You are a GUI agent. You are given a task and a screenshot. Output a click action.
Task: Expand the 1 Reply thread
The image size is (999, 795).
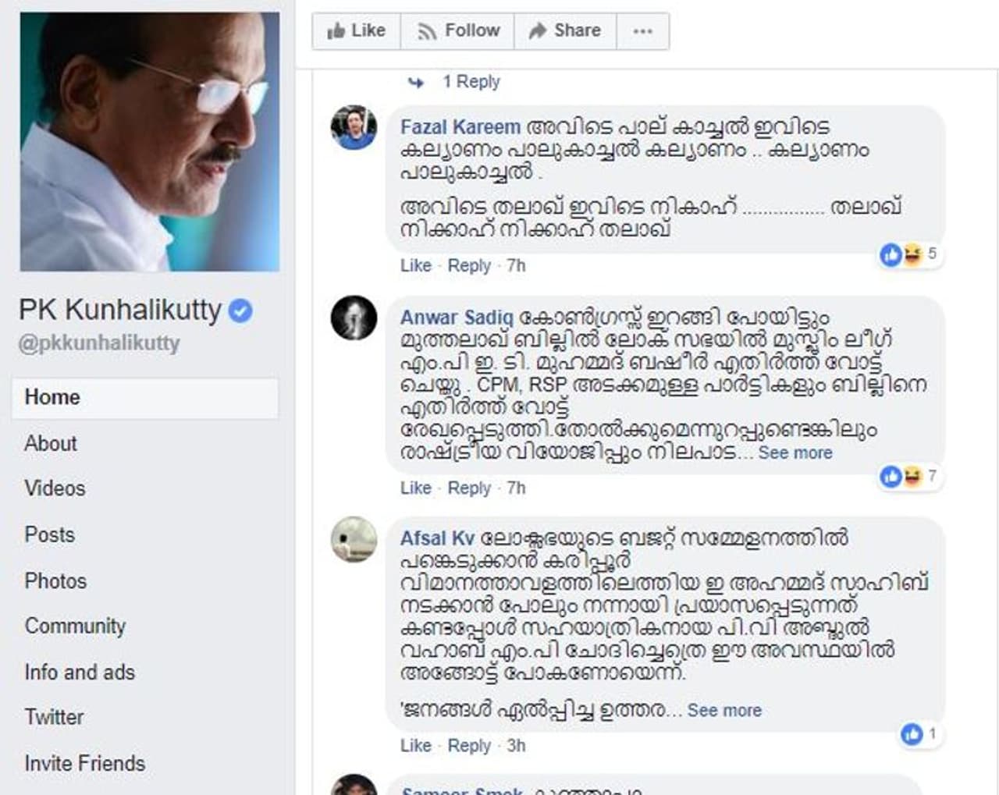(x=471, y=82)
